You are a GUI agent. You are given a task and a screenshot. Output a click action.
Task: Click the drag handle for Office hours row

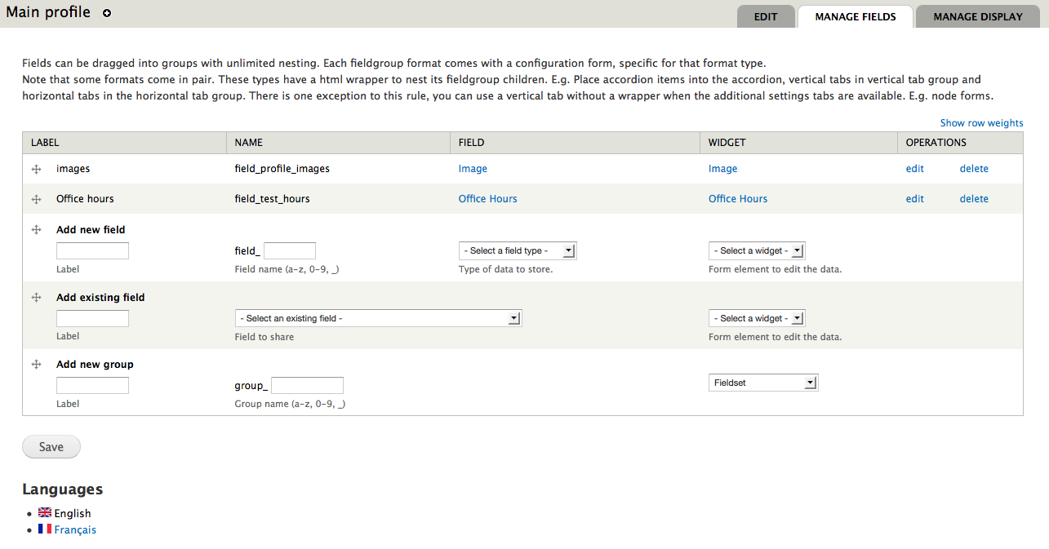coord(36,199)
